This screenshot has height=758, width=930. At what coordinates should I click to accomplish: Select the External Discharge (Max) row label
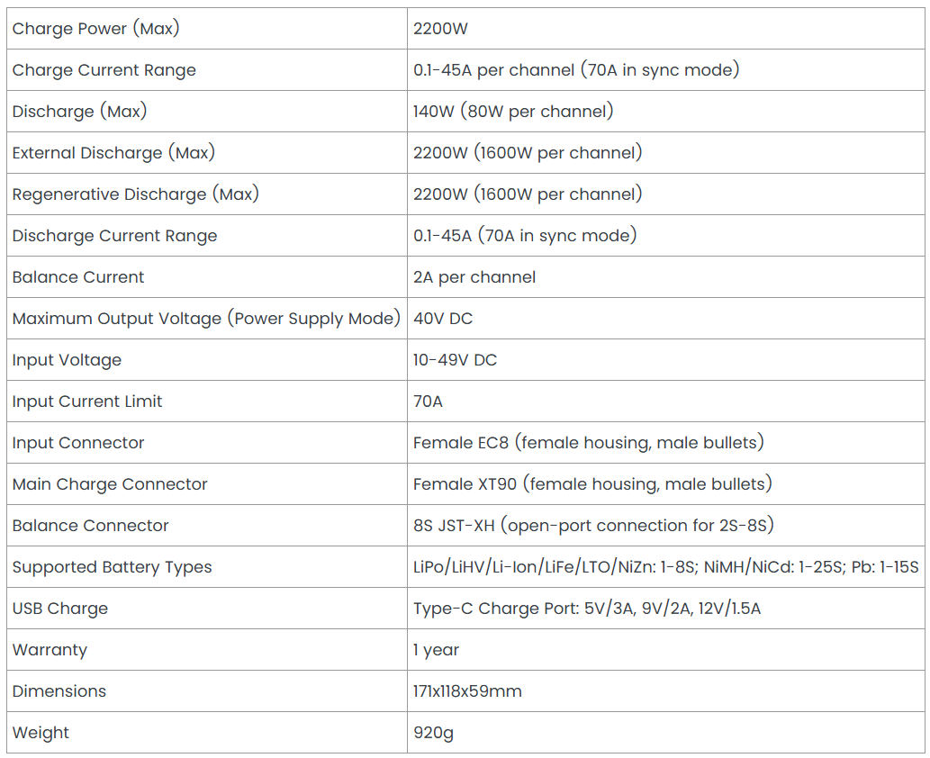pyautogui.click(x=113, y=153)
